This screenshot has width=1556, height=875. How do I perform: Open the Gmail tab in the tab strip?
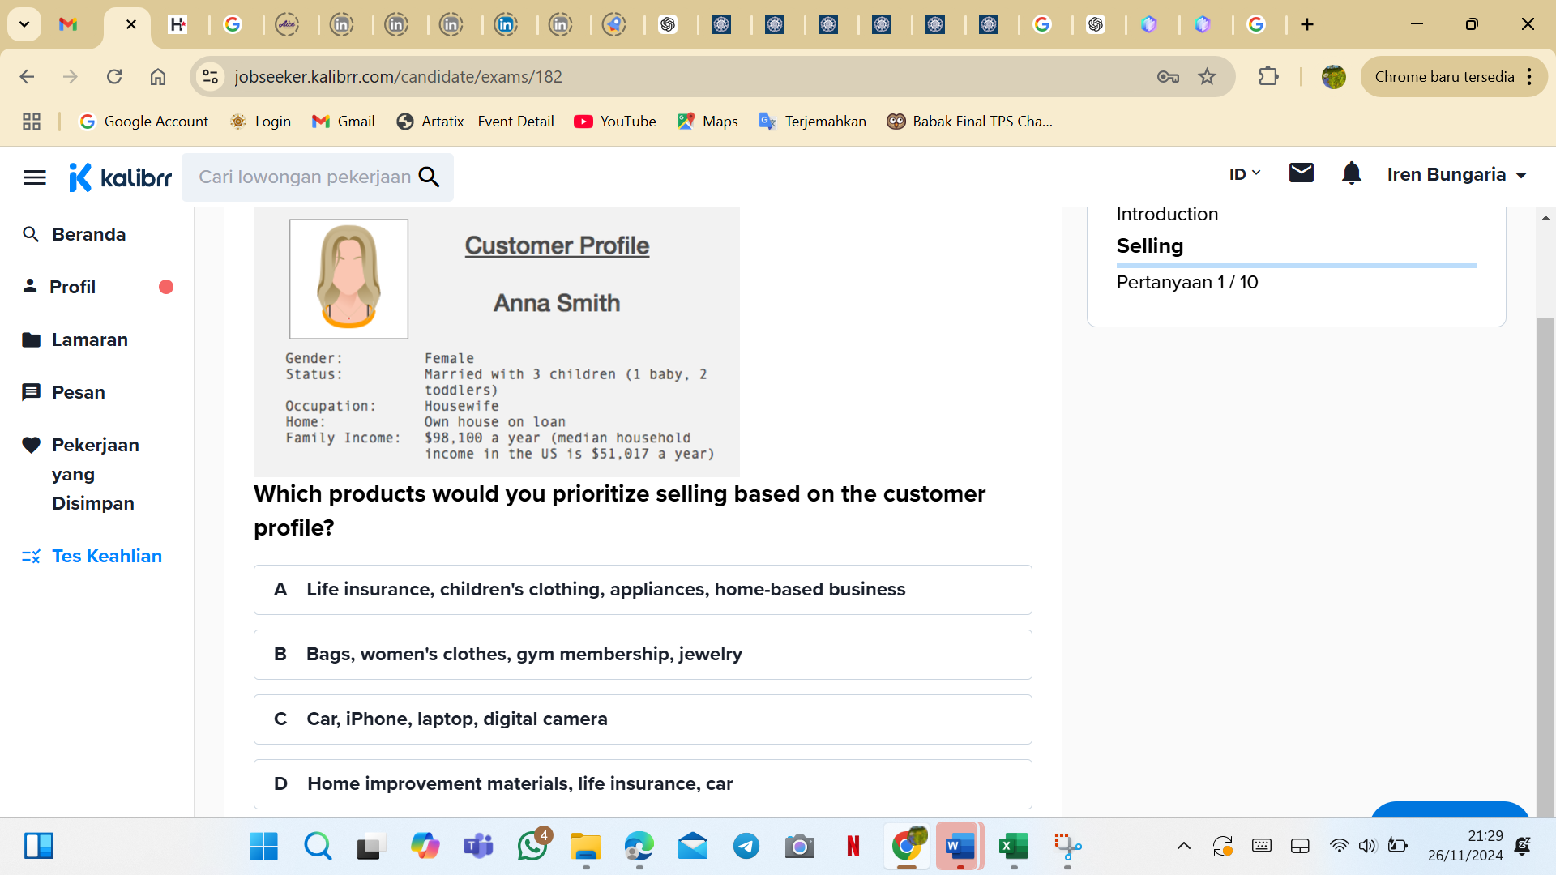point(68,24)
